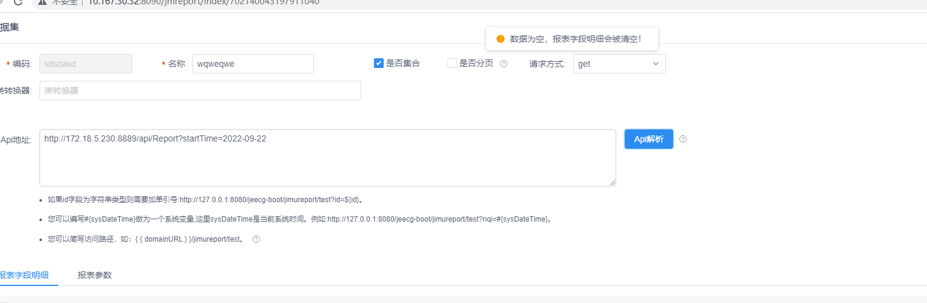The width and height of the screenshot is (927, 303).
Task: Click help icon after domainURL hint
Action: (x=256, y=239)
